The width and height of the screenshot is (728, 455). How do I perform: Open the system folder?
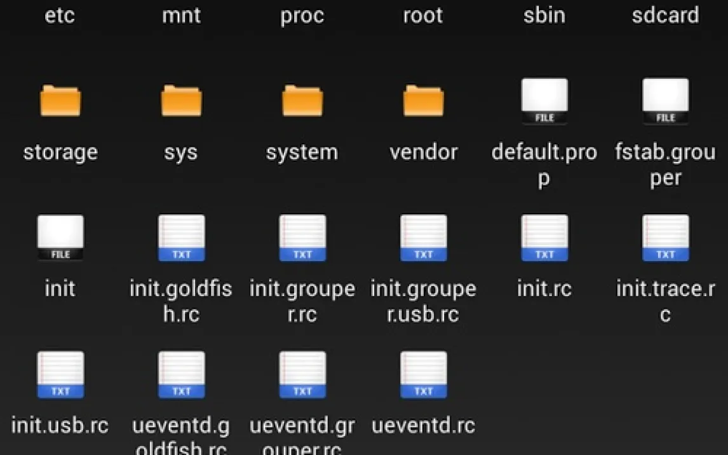pyautogui.click(x=302, y=102)
